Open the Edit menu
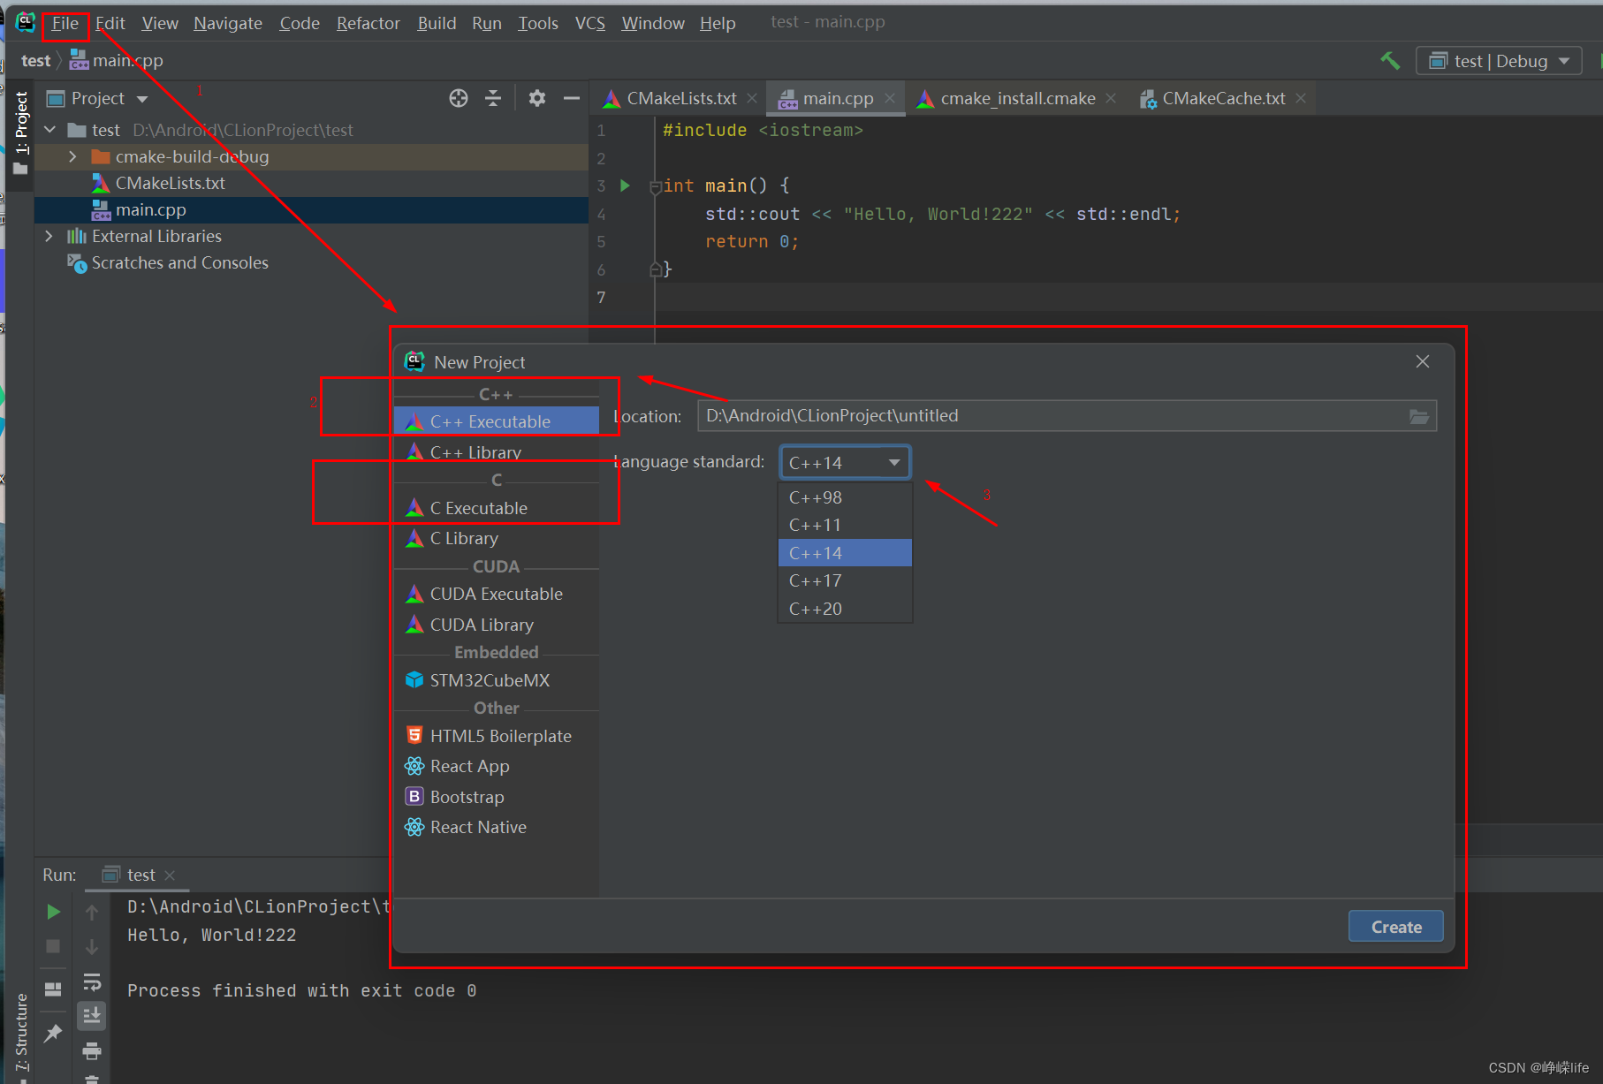The height and width of the screenshot is (1084, 1603). [x=110, y=23]
